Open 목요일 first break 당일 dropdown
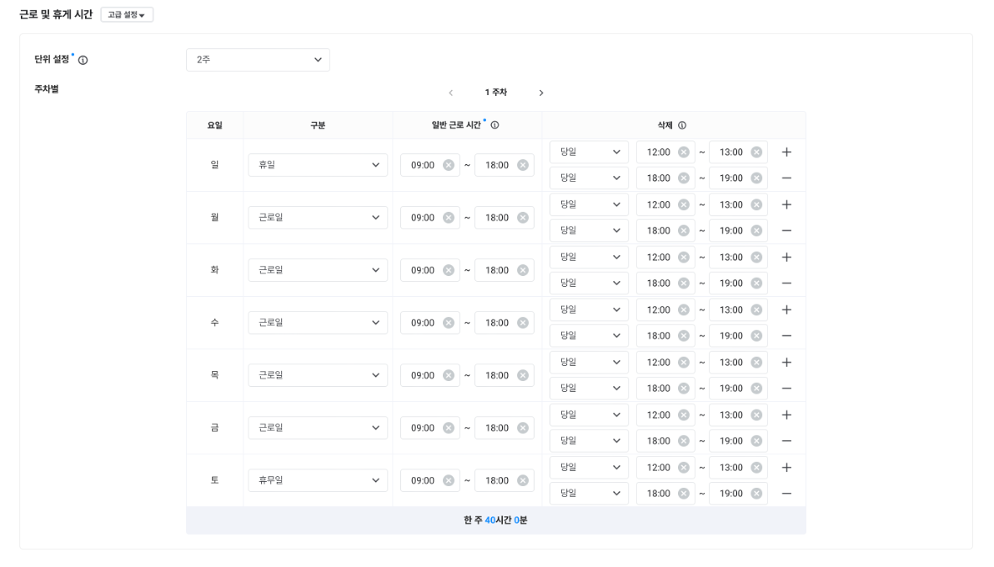This screenshot has height=567, width=994. coord(589,362)
